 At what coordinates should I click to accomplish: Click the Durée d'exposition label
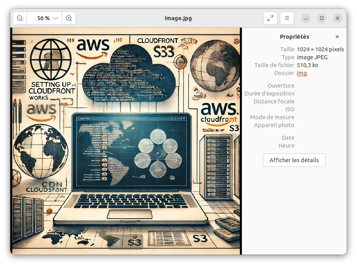click(x=270, y=94)
